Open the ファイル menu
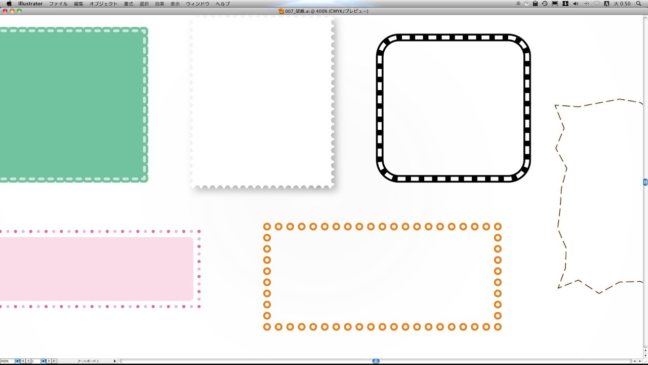 coord(58,4)
